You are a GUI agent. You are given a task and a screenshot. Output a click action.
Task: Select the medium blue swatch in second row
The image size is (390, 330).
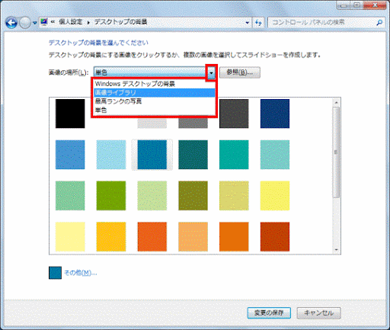point(70,155)
